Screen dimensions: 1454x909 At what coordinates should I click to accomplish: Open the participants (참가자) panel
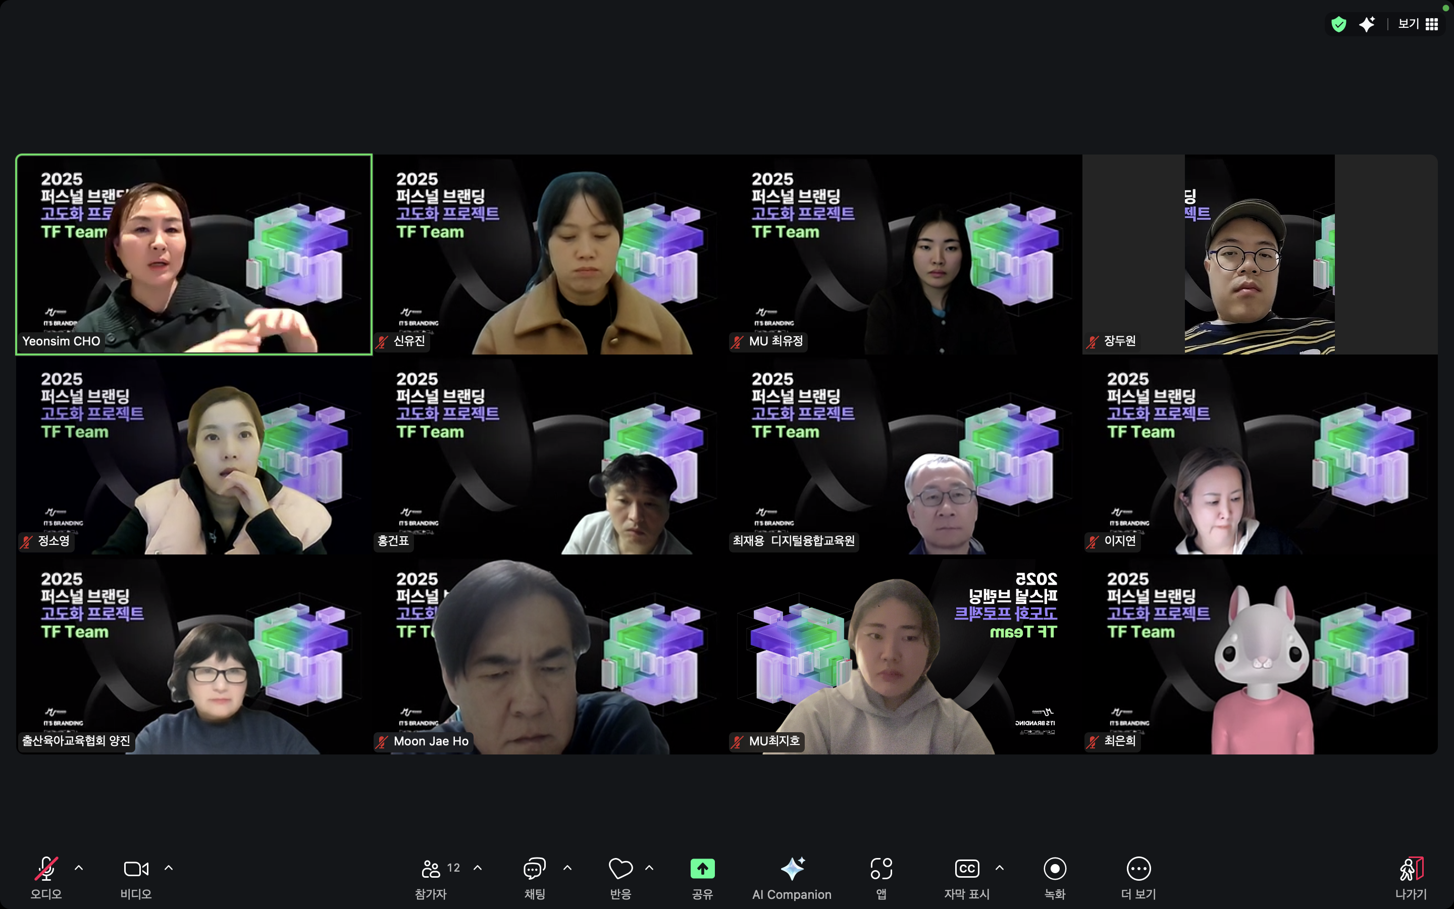click(431, 869)
